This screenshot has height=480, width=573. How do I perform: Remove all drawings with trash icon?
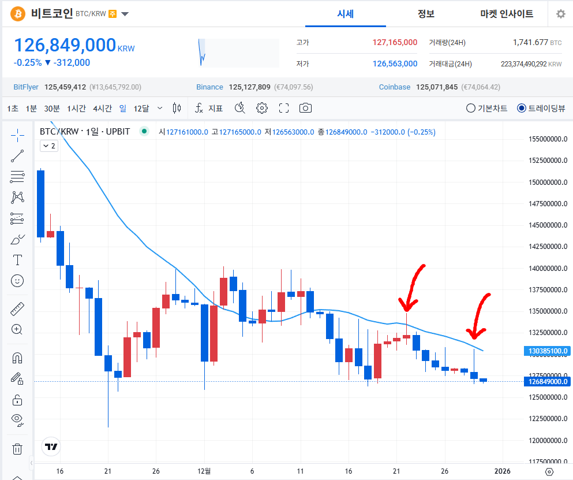[x=17, y=448]
